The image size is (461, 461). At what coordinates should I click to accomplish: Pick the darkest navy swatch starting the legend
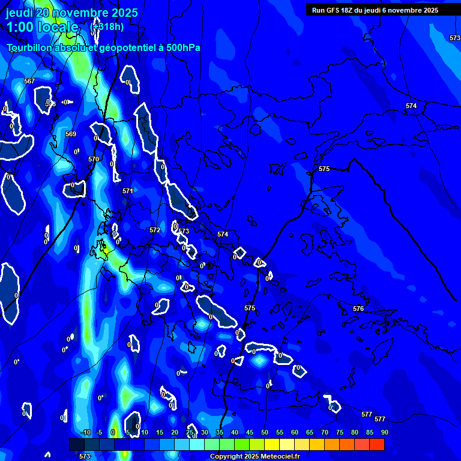pyautogui.click(x=77, y=445)
